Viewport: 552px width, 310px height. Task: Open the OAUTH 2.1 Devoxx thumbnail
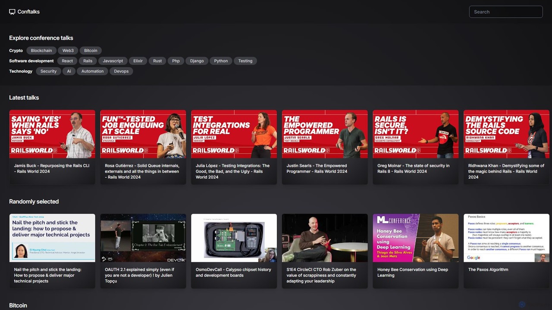[143, 238]
